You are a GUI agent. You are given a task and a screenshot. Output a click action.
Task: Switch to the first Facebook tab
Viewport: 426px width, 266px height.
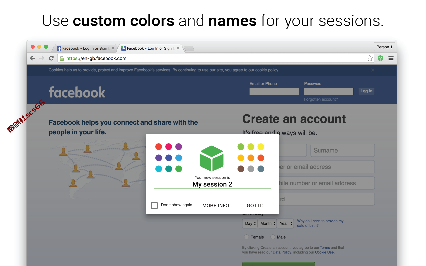85,48
